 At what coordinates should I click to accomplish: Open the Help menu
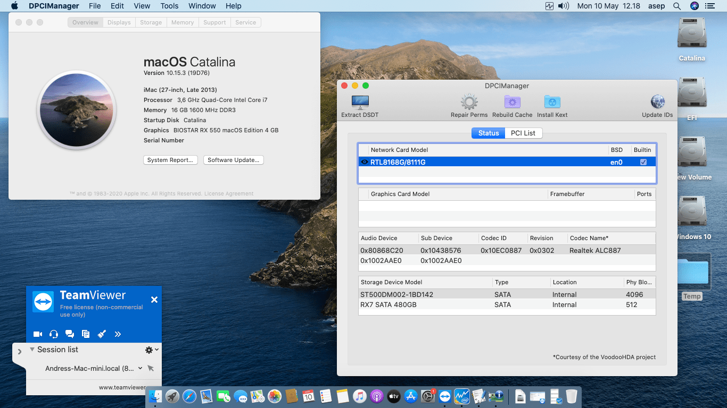click(x=233, y=6)
